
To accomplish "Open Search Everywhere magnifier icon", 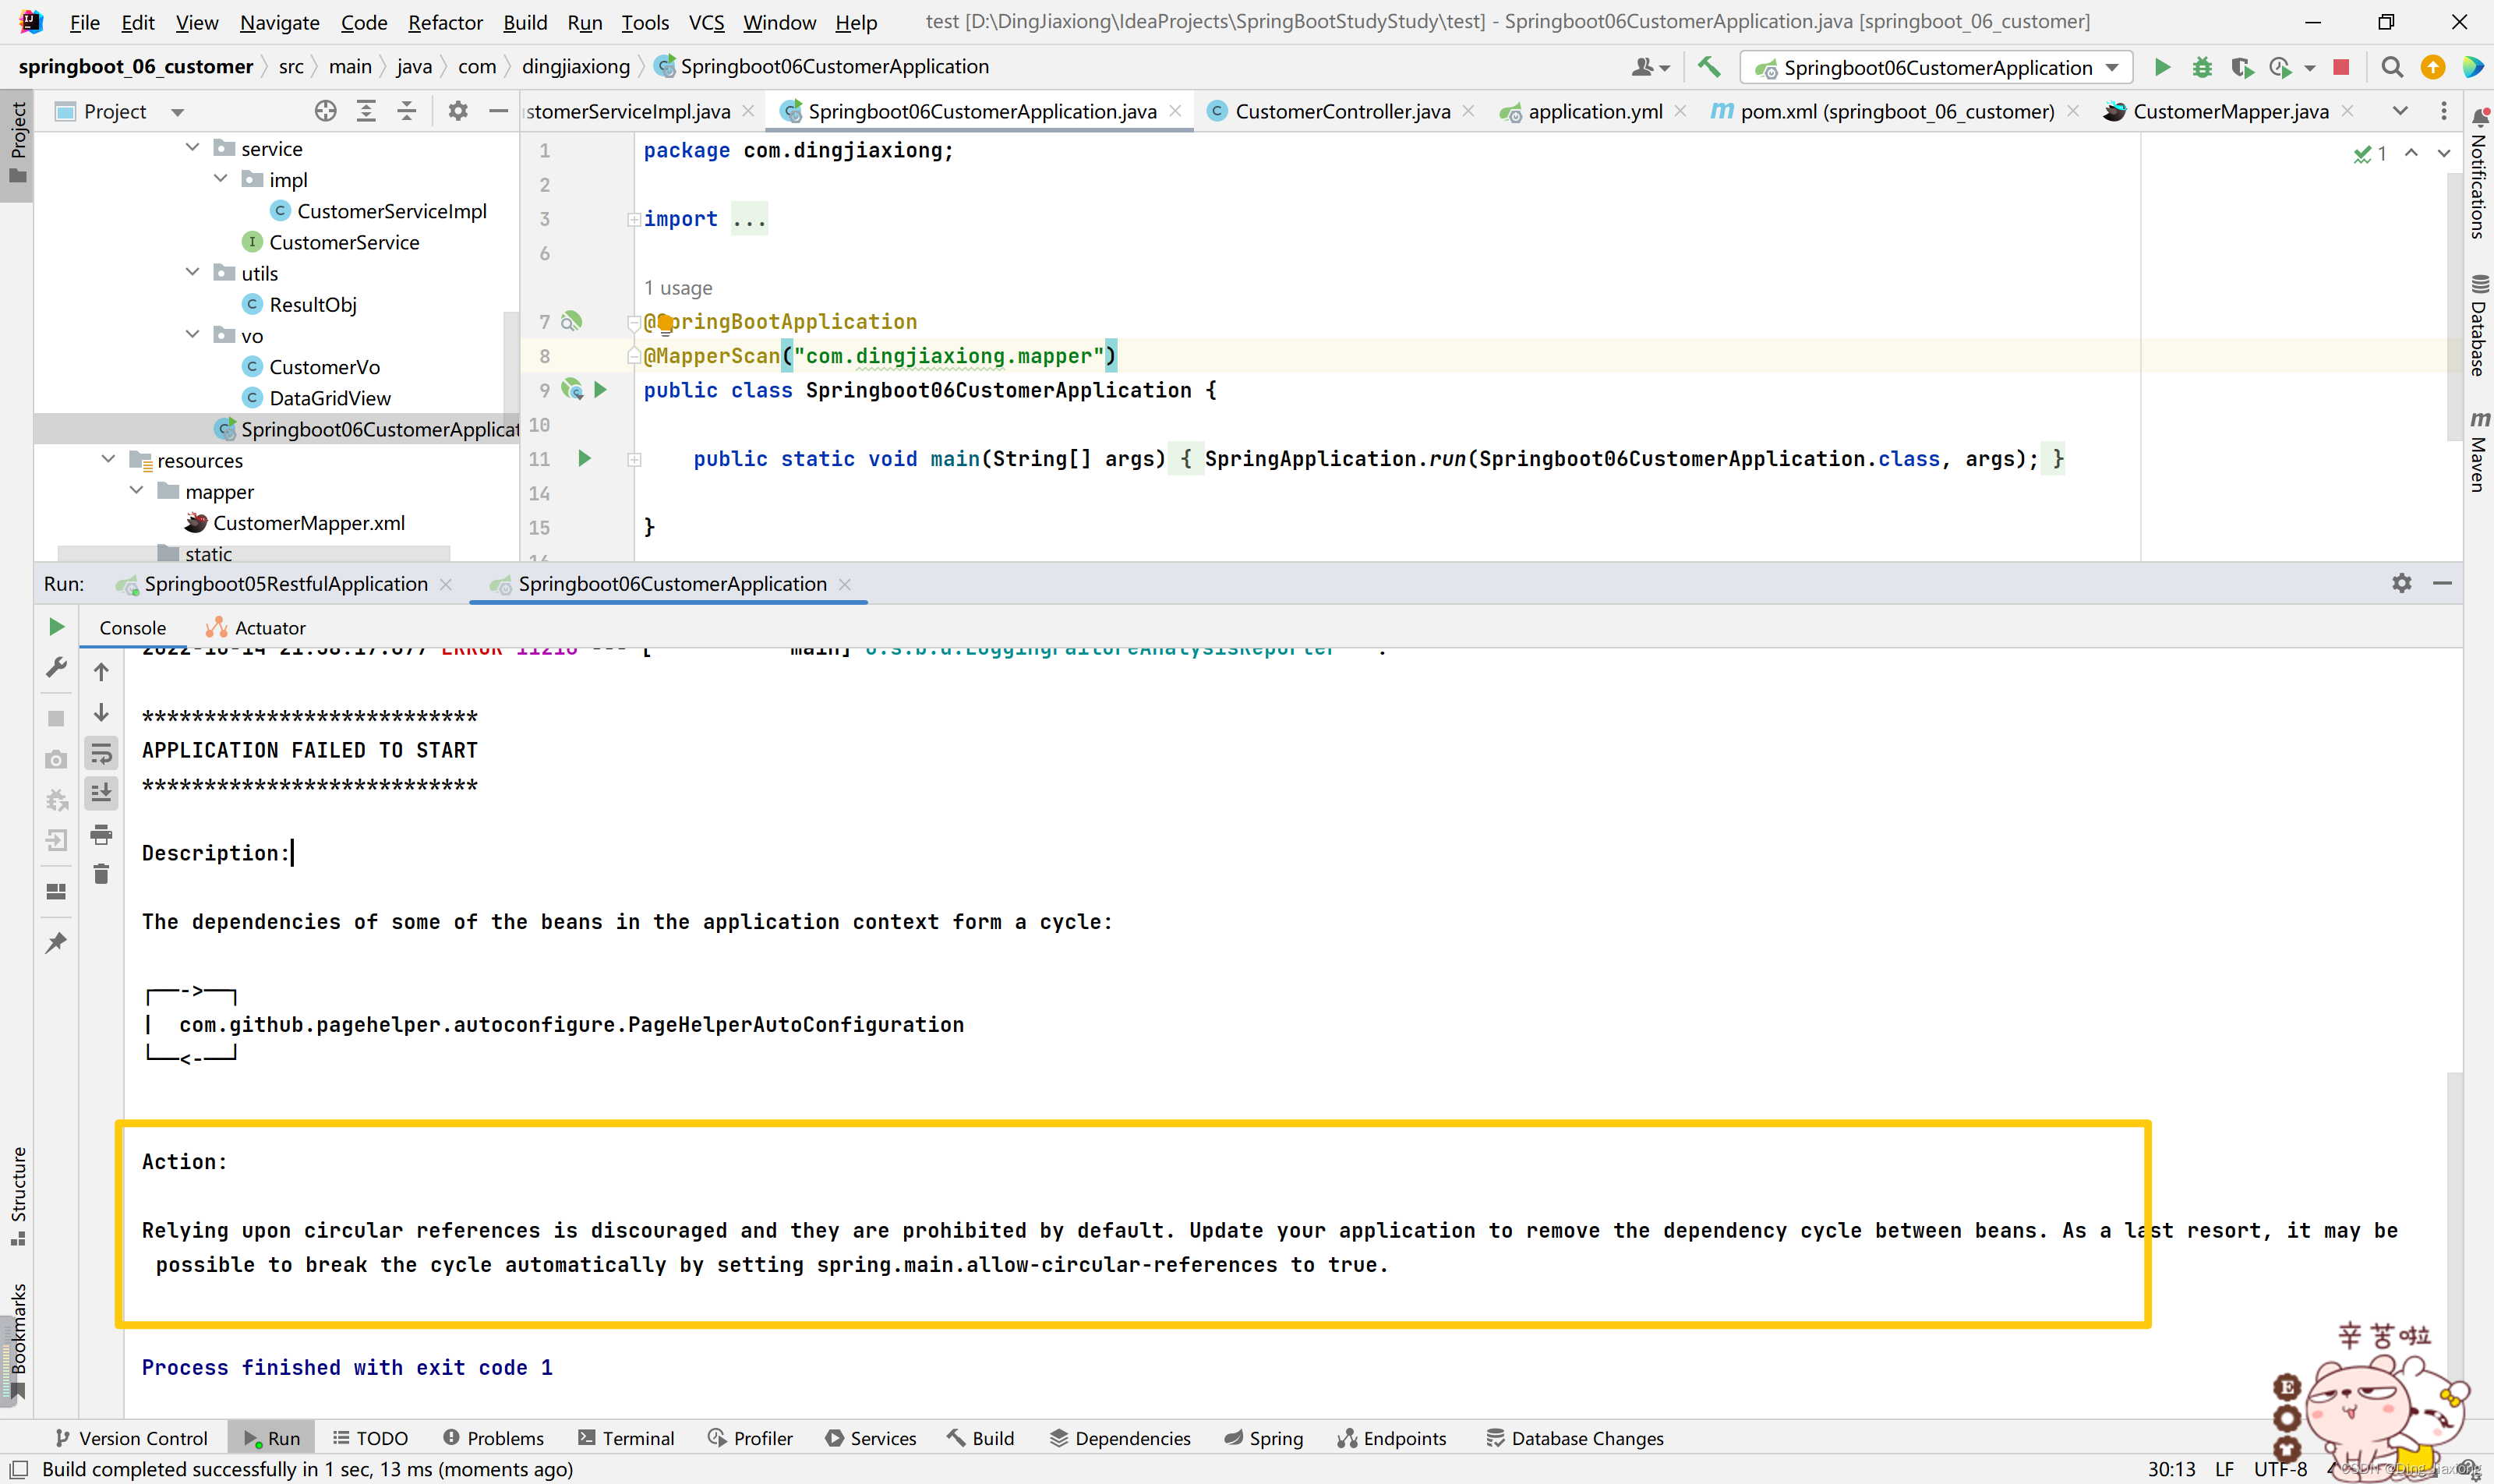I will tap(2392, 67).
